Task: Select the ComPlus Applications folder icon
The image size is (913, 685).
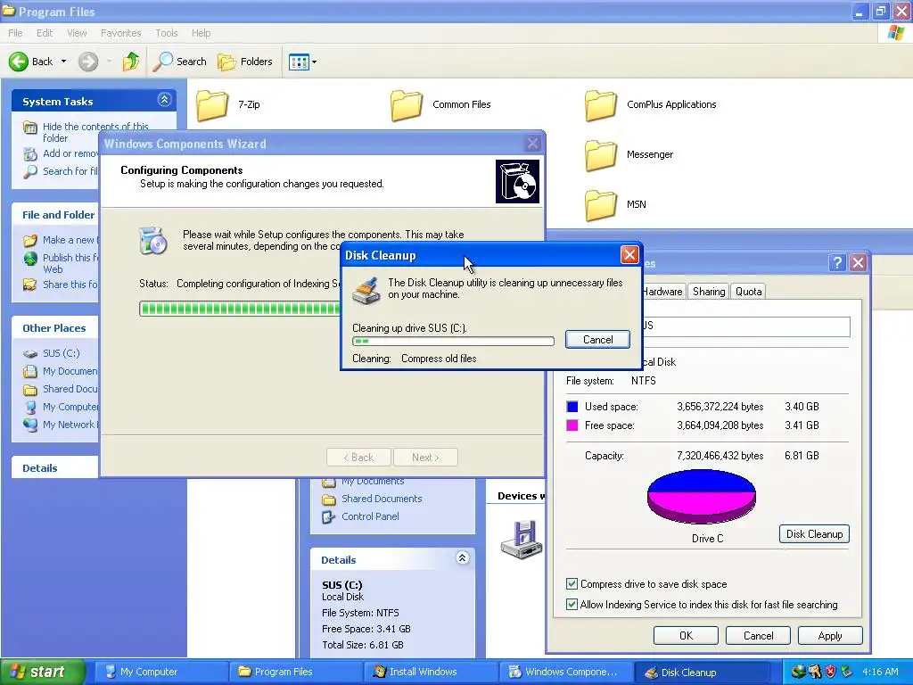Action: pyautogui.click(x=600, y=105)
